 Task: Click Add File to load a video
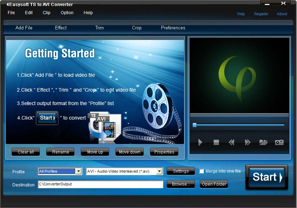24,28
